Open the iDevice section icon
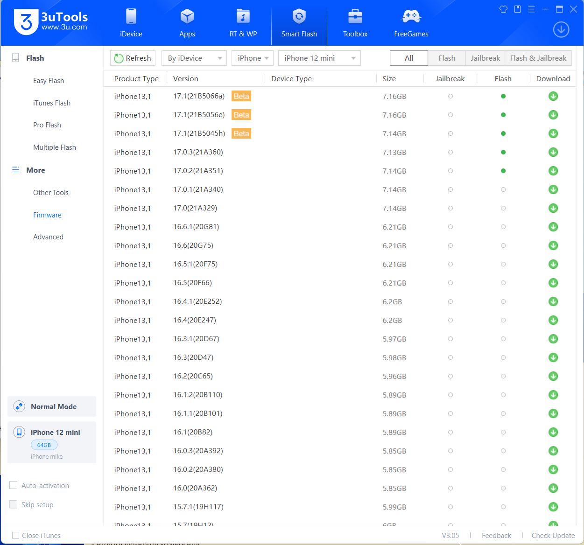 pos(131,17)
